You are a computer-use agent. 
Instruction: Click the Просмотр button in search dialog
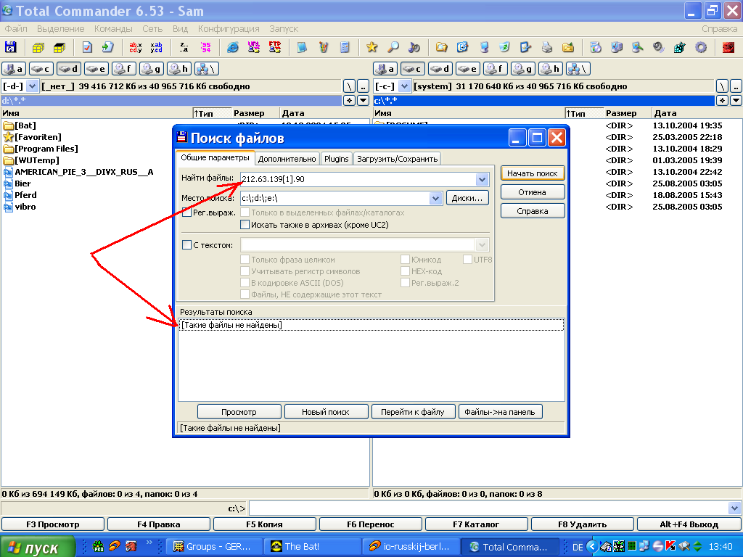pyautogui.click(x=239, y=412)
